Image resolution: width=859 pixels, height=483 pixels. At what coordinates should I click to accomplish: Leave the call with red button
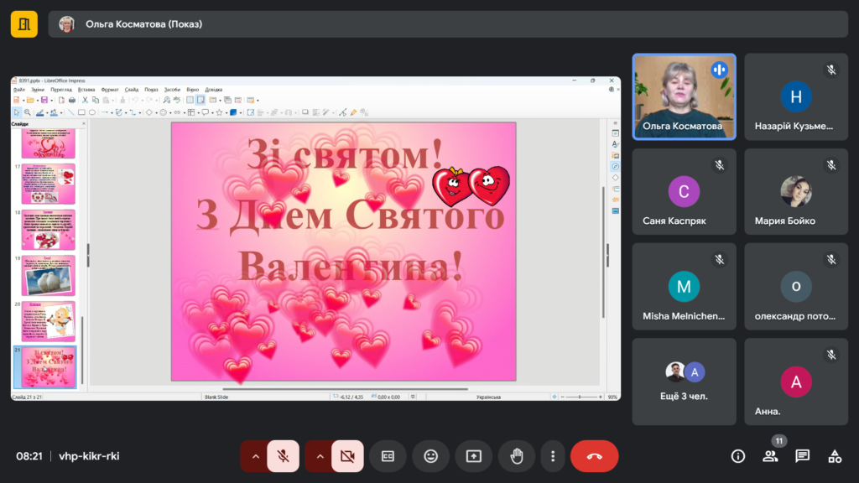coord(594,456)
